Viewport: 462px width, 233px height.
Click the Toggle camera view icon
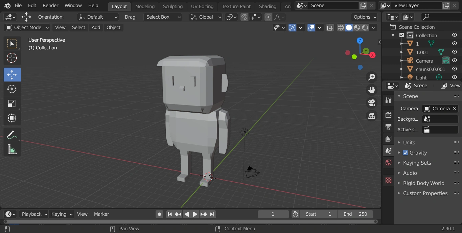coord(372,103)
